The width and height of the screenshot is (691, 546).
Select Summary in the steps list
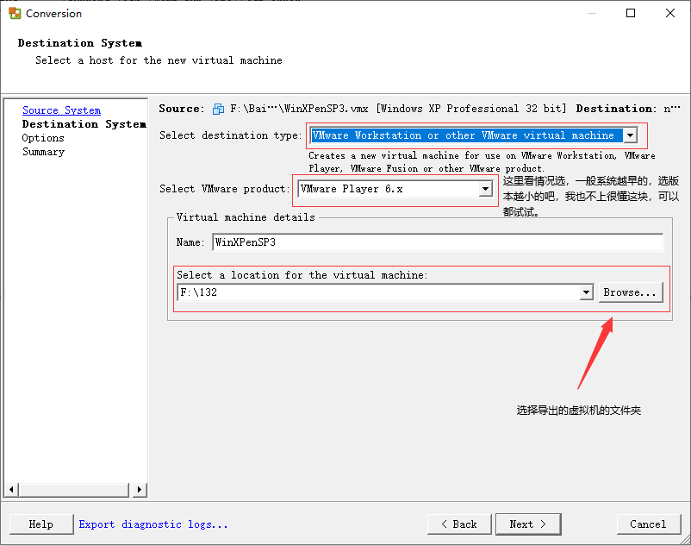[43, 152]
